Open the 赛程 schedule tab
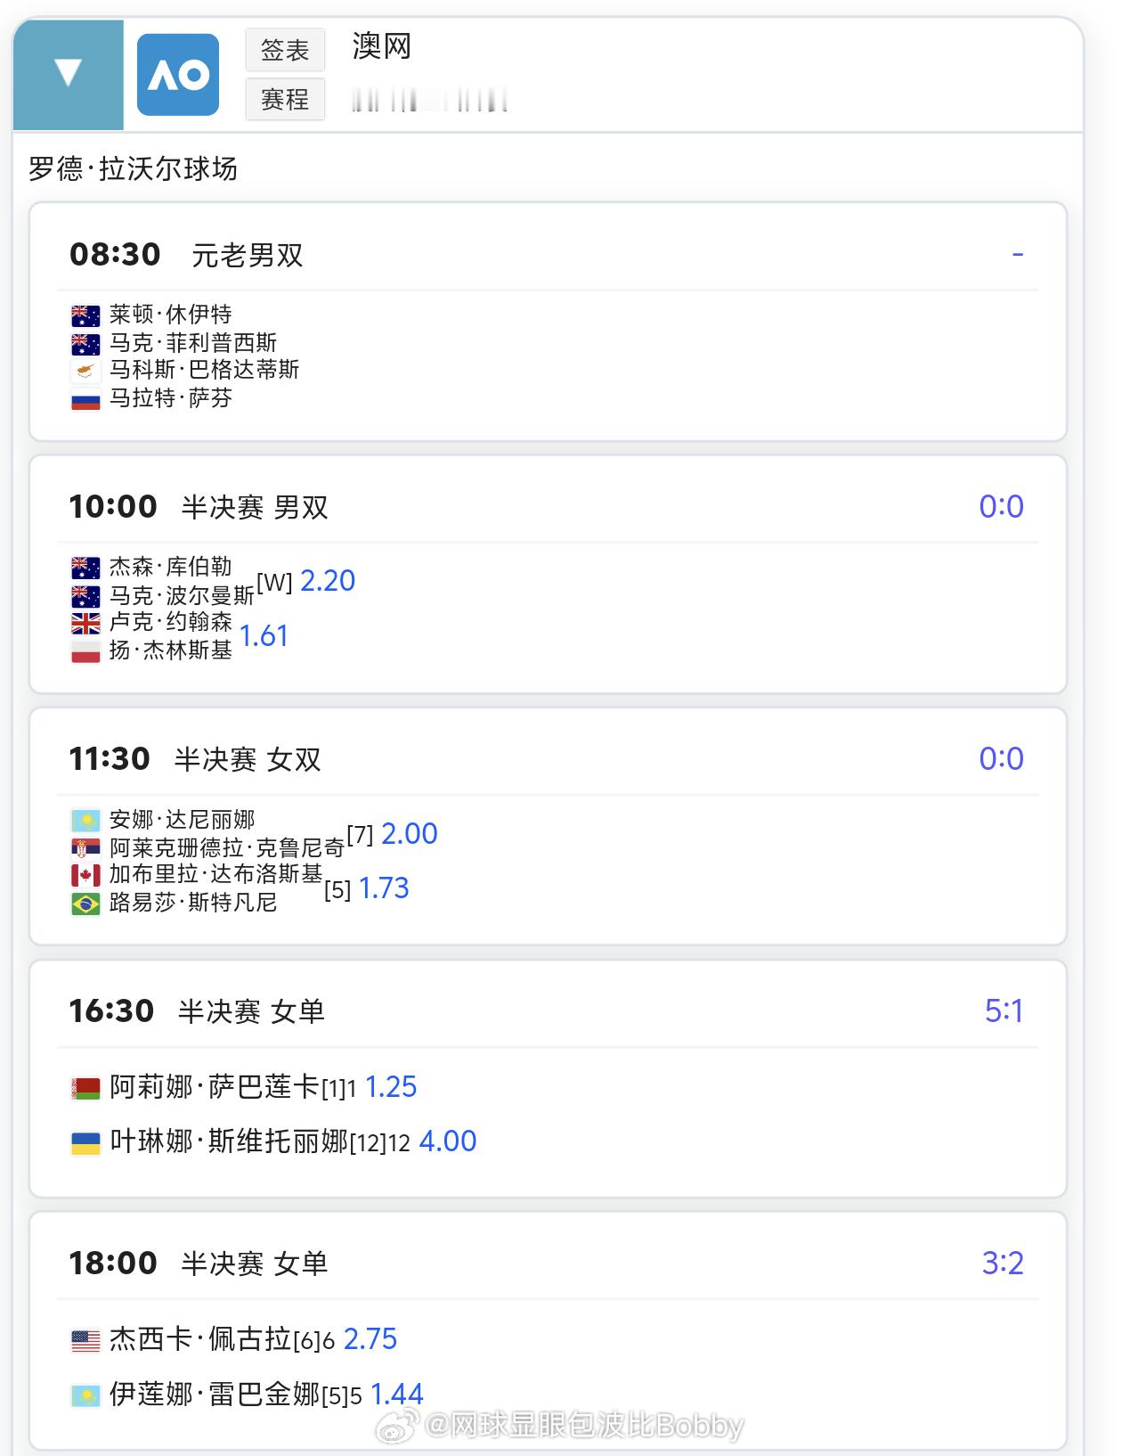This screenshot has width=1122, height=1456. [x=285, y=99]
